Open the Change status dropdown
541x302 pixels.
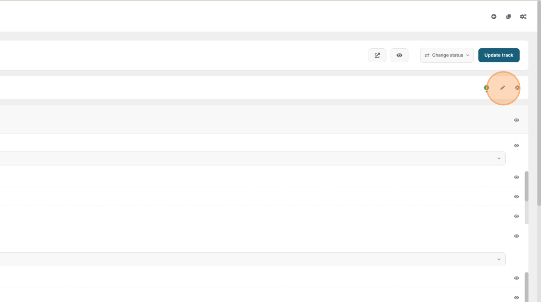tap(447, 55)
